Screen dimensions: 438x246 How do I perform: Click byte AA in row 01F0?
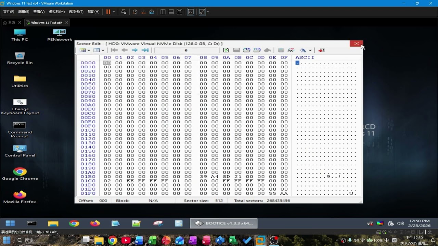[284, 193]
